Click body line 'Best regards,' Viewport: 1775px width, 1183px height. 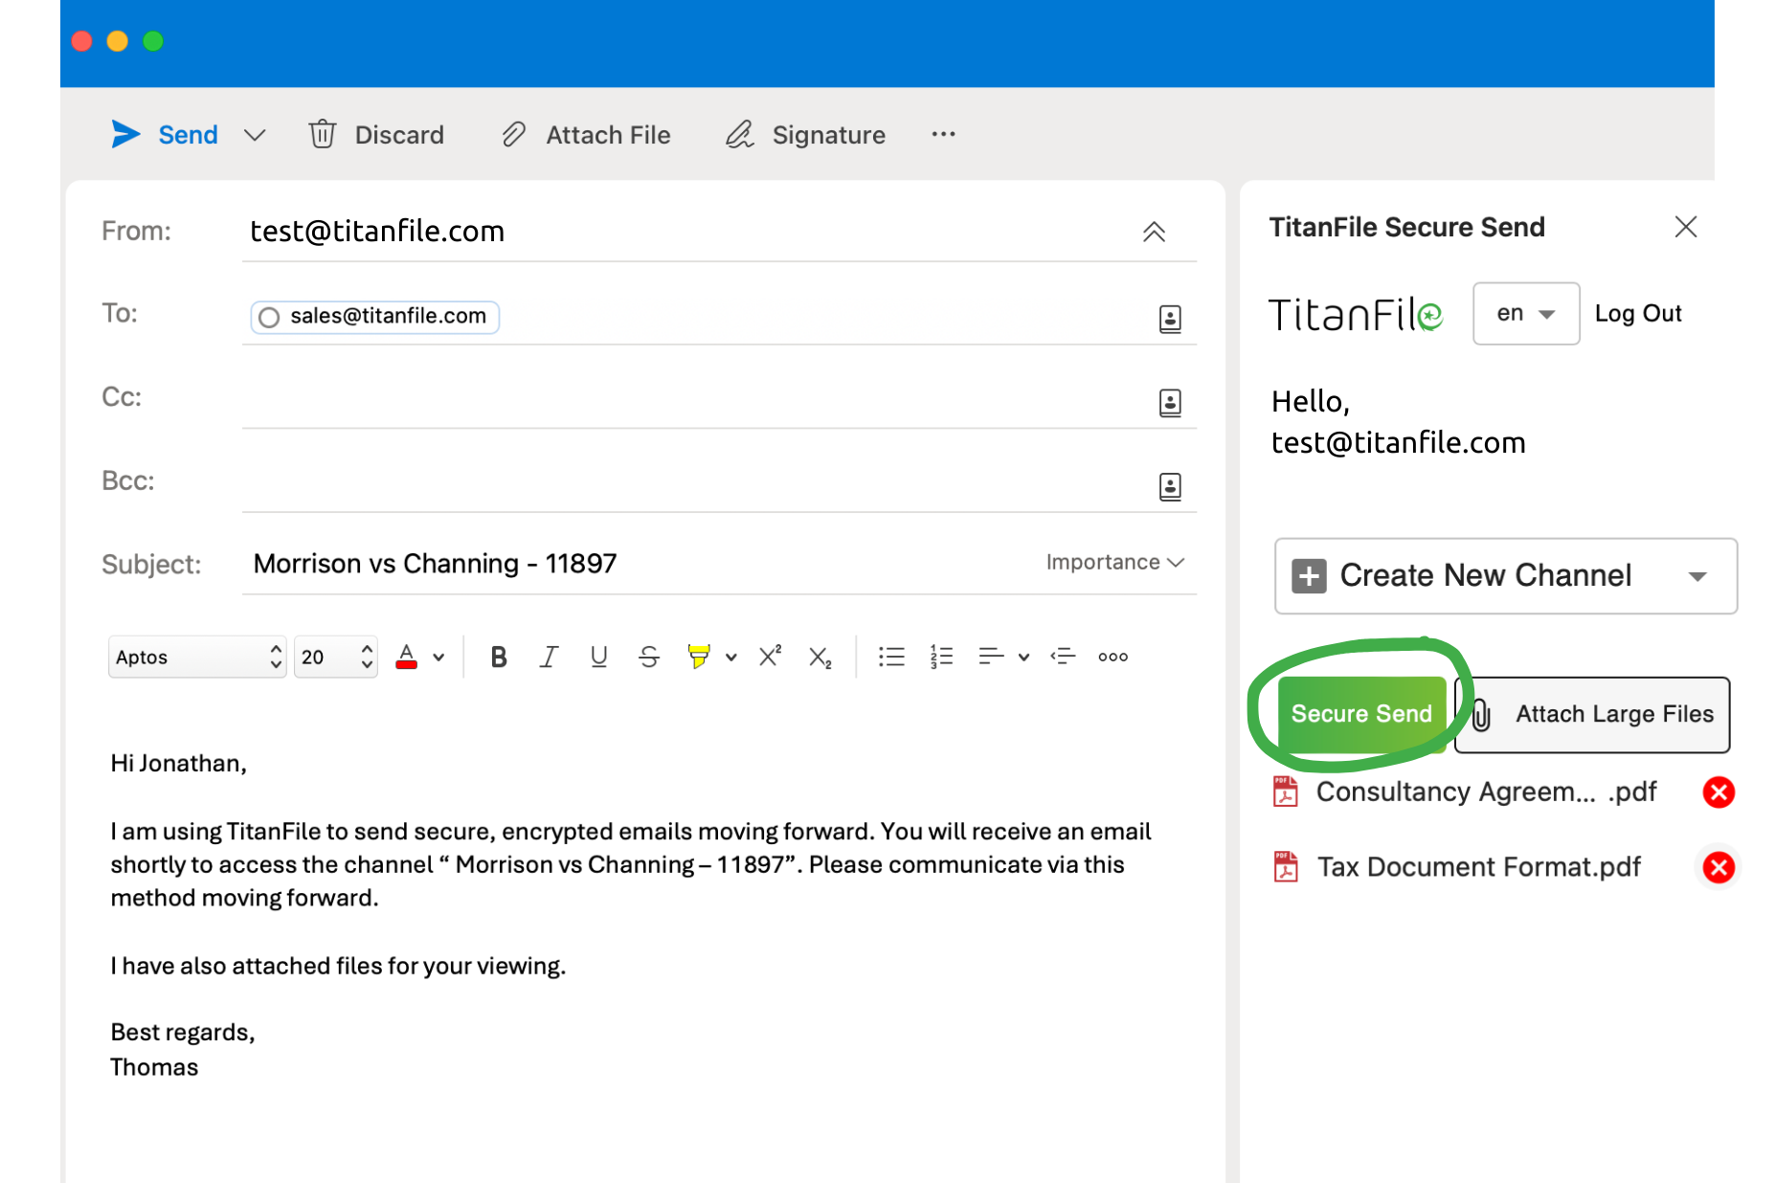182,1032
